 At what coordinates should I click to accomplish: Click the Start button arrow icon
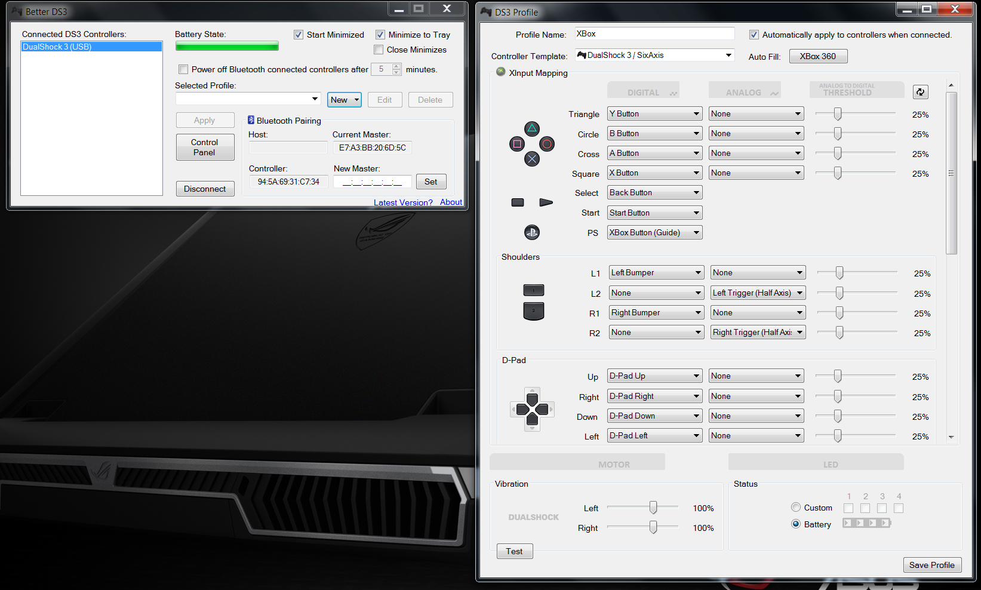[x=546, y=202]
